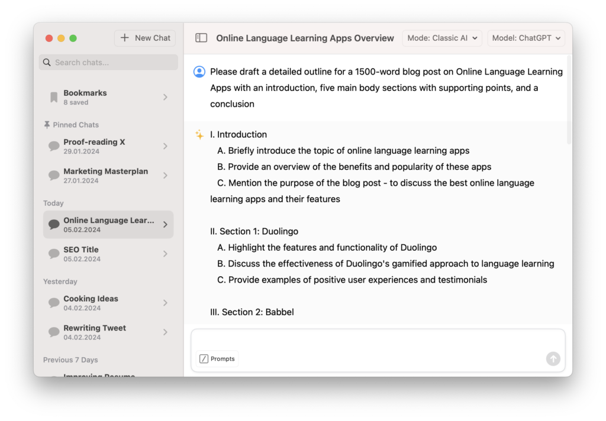
Task: Click the plus icon in New Chat
Action: (x=124, y=38)
